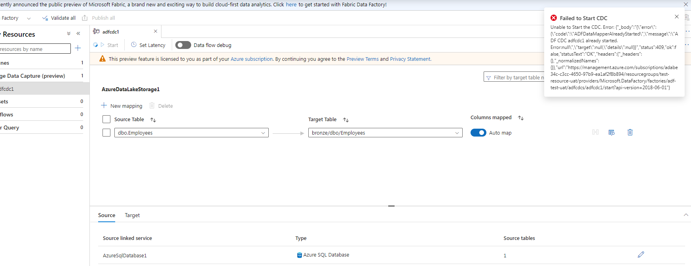
Task: Open the bronze/dbo/Employees target dropdown
Action: coord(385,133)
